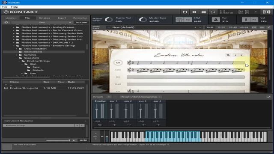
Task: Click the multi rack minimize icon
Action: point(268,27)
